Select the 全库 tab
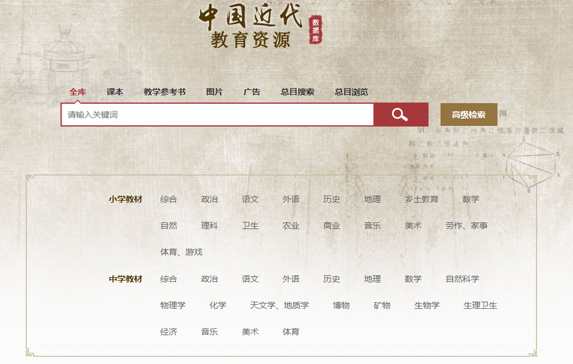 pos(77,92)
